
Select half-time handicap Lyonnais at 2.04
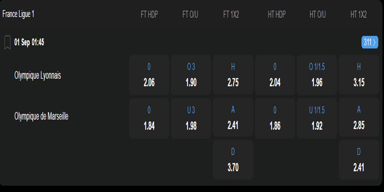pyautogui.click(x=275, y=75)
